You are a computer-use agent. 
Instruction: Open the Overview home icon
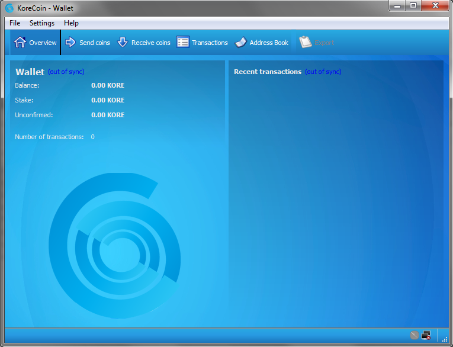20,43
